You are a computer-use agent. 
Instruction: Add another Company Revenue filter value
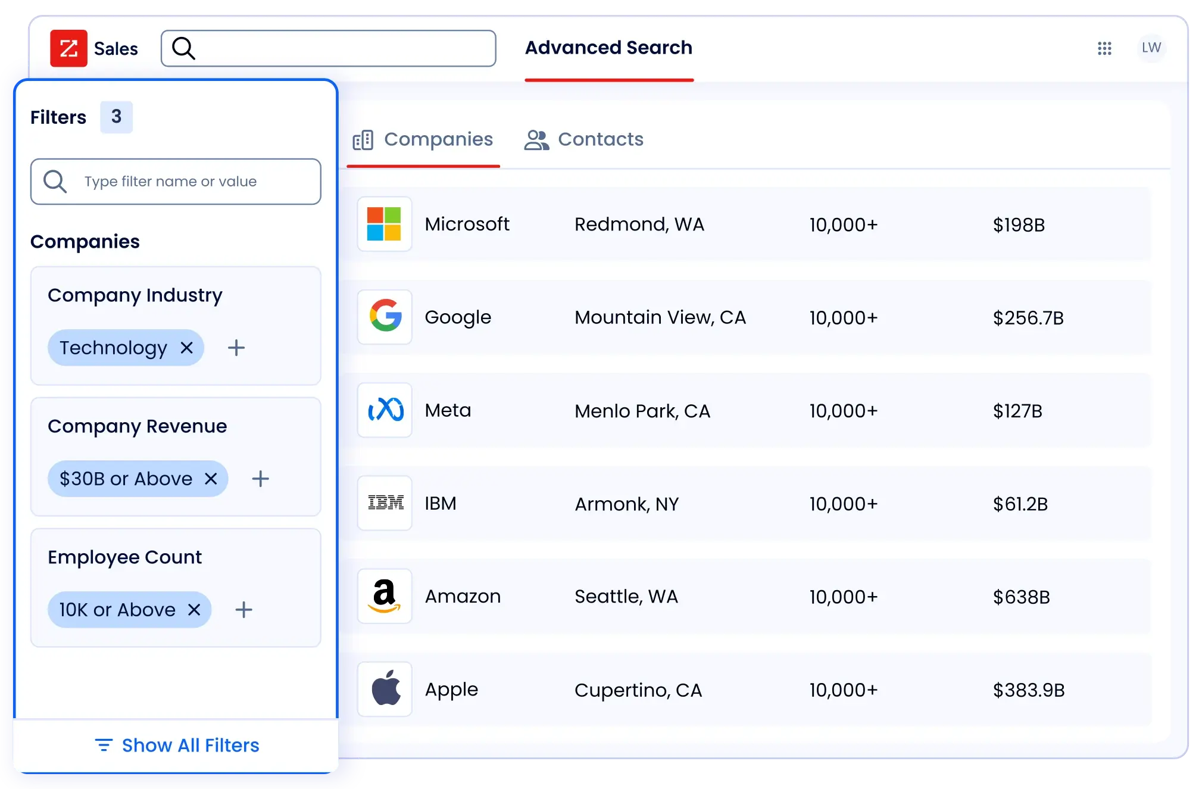(x=260, y=478)
